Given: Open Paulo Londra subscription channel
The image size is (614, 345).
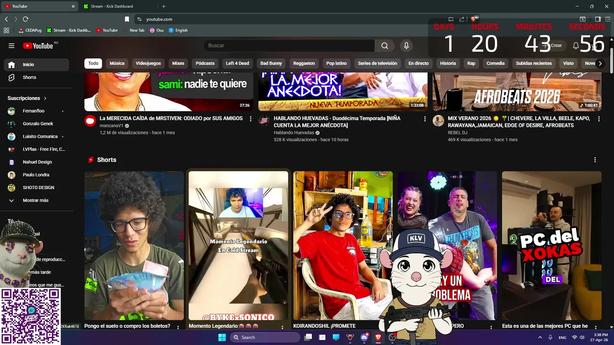Looking at the screenshot, I should (36, 175).
